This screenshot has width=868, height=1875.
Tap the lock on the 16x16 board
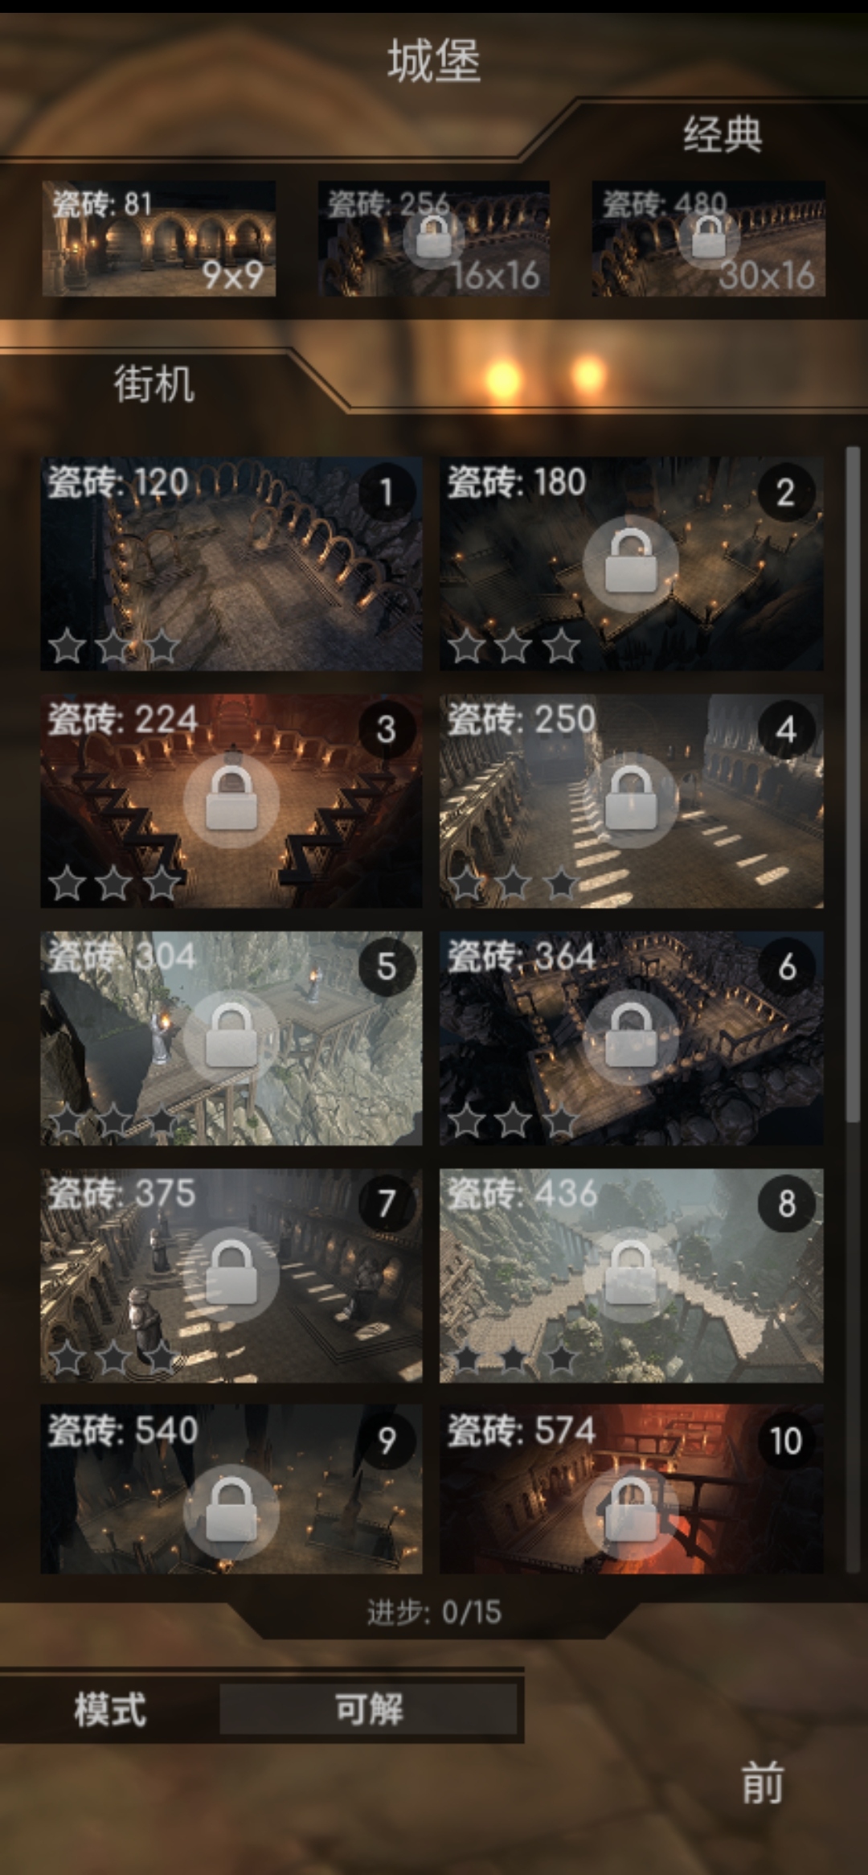(434, 237)
